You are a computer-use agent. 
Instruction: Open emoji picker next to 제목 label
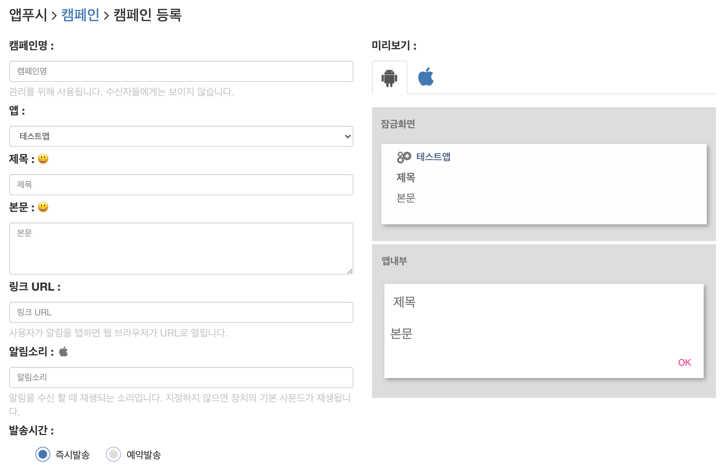coord(43,159)
